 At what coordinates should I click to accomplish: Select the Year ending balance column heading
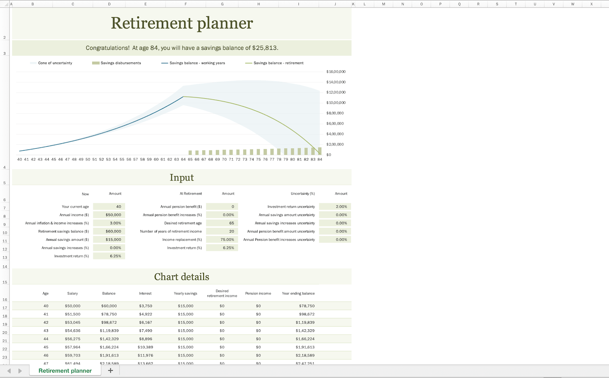[x=298, y=294]
